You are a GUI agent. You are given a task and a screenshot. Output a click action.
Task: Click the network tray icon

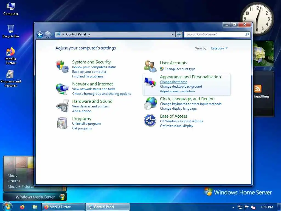click(240, 207)
